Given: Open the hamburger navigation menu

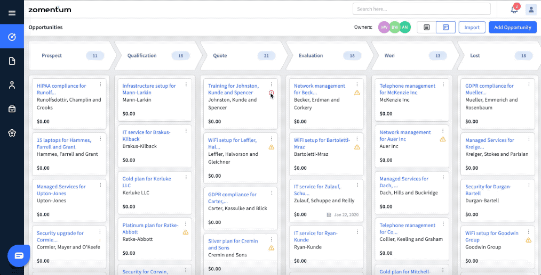Looking at the screenshot, I should [x=12, y=13].
